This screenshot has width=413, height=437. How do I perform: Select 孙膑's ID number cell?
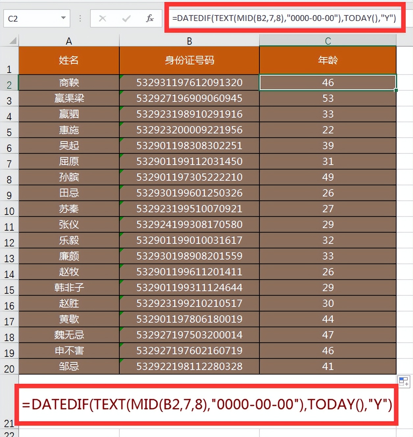tap(189, 177)
